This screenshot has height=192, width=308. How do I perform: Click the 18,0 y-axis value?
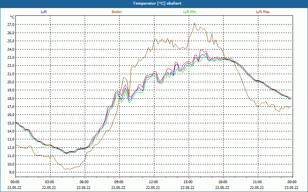11,98
